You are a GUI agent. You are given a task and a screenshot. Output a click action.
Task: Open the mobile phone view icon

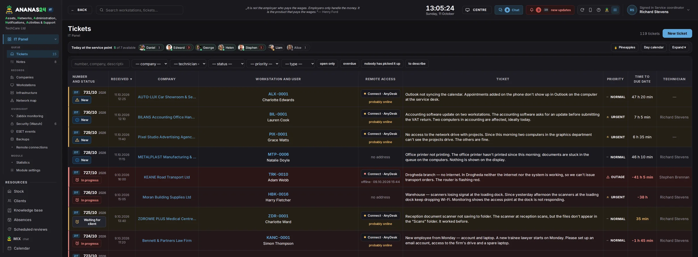coord(590,10)
